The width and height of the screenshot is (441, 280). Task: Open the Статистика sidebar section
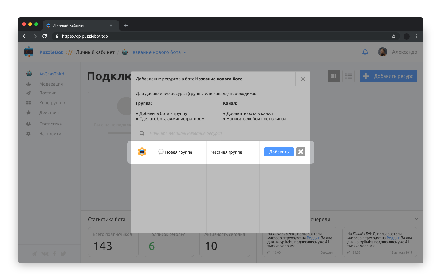tap(50, 124)
